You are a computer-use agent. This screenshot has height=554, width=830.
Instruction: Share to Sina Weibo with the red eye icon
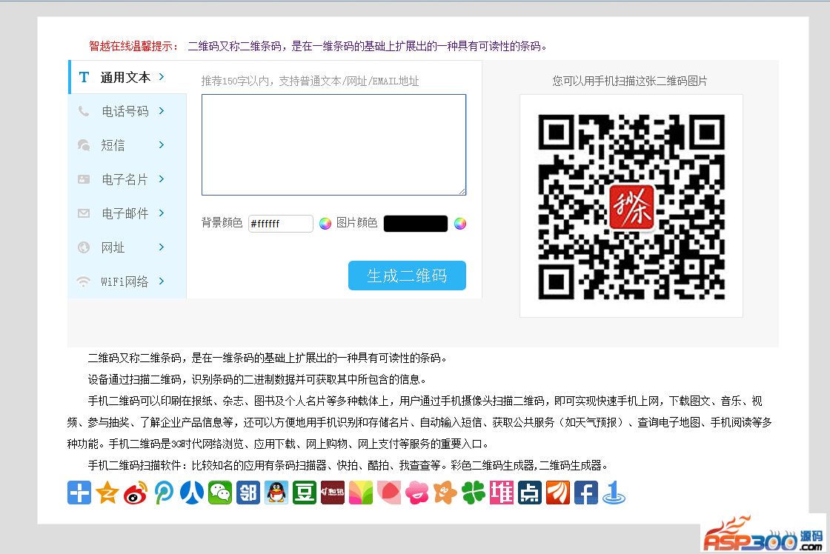coord(136,493)
